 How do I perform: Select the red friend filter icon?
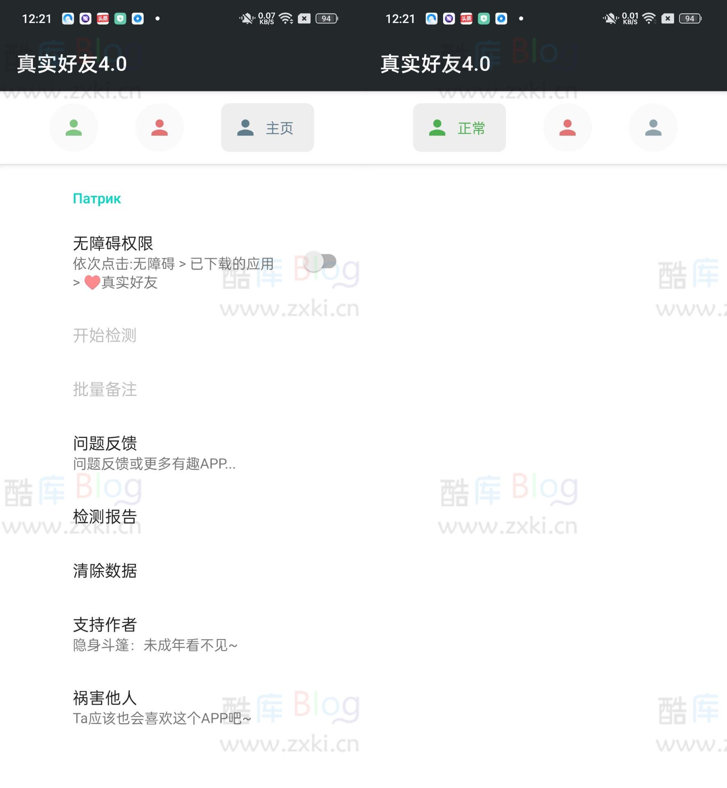[160, 127]
